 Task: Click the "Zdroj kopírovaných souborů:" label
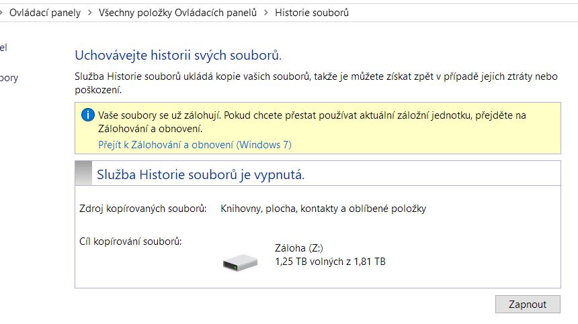tap(143, 209)
